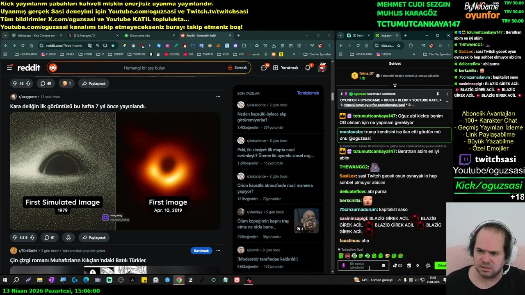Open black hole first image thumbnail
This screenshot has width=525, height=295.
[x=168, y=171]
